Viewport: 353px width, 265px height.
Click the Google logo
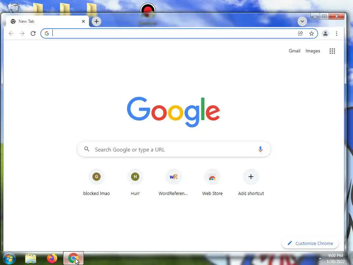pyautogui.click(x=173, y=112)
